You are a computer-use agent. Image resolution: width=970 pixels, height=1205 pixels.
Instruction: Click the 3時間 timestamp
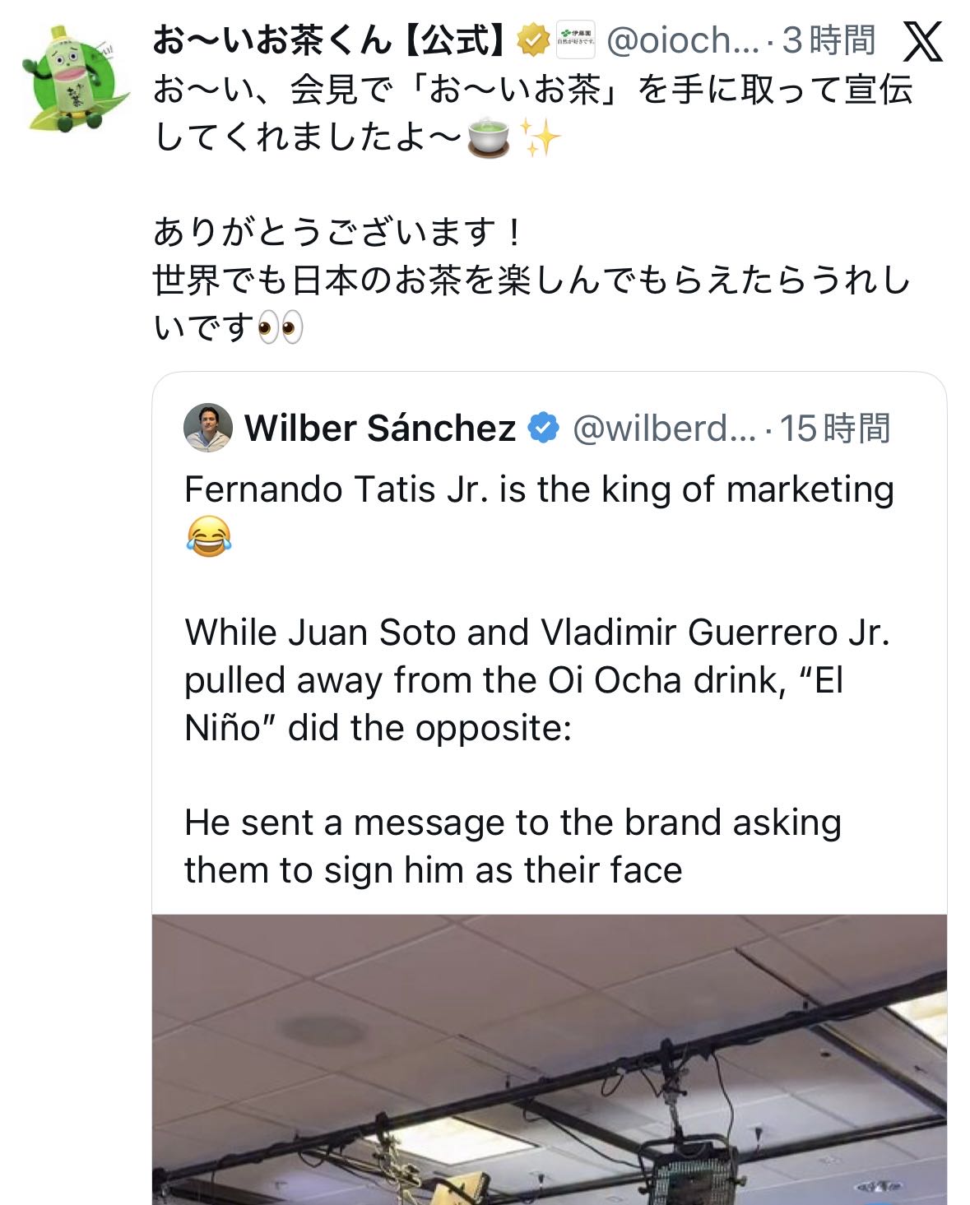[x=828, y=40]
